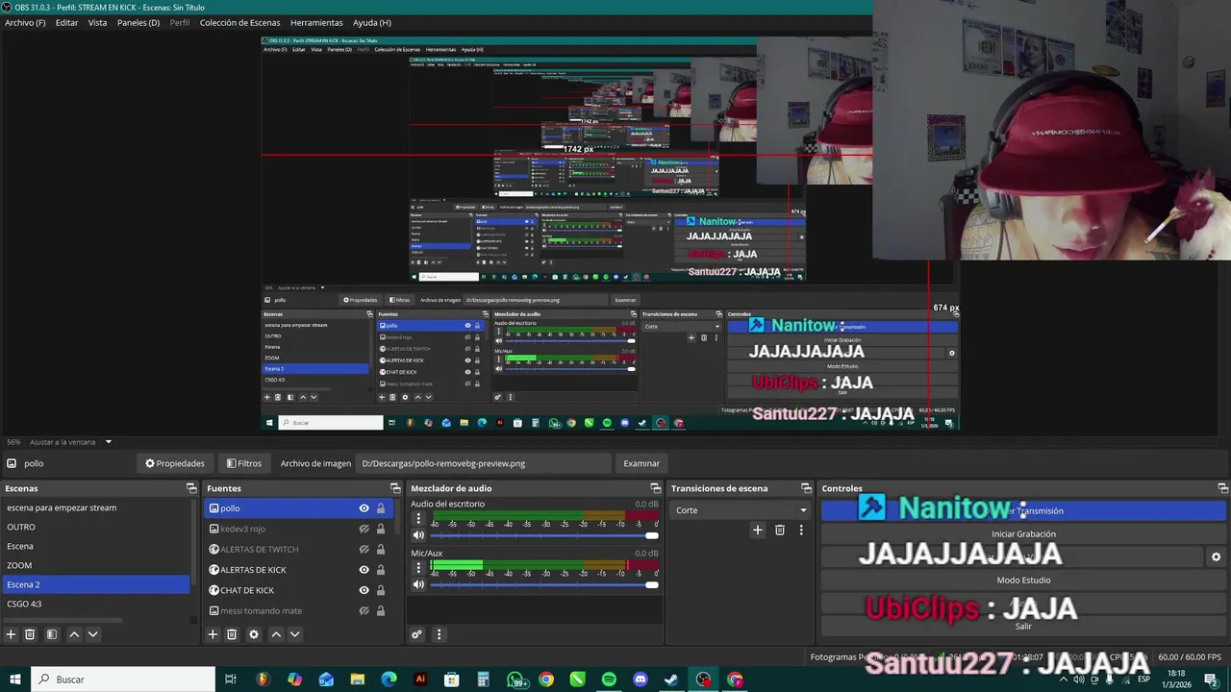Click Examinar to browse image file
Viewport: 1231px width, 692px height.
click(641, 463)
